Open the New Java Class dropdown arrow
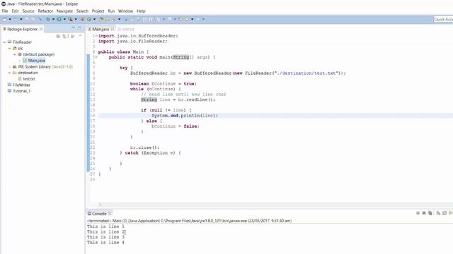This screenshot has width=453, height=254. coord(94,19)
